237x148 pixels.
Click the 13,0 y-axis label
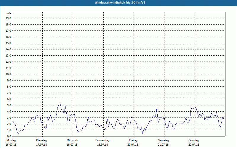click(x=9, y=56)
